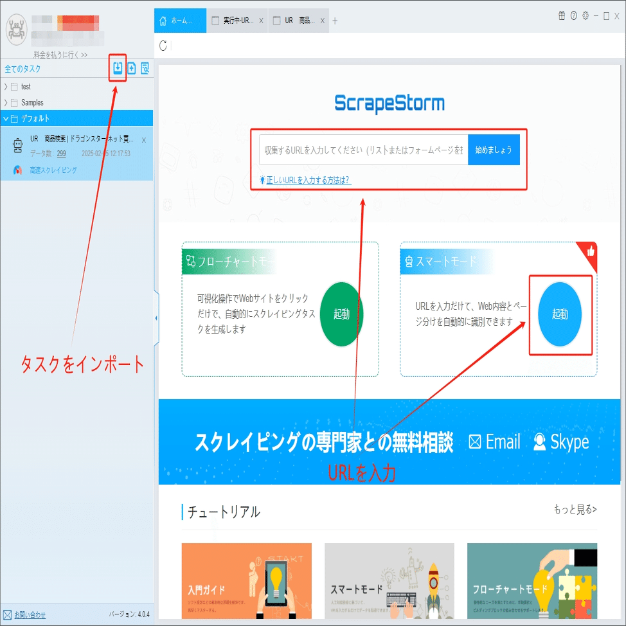Click the お問い合わせ link
Viewport: 626px width, 626px height.
[x=30, y=615]
